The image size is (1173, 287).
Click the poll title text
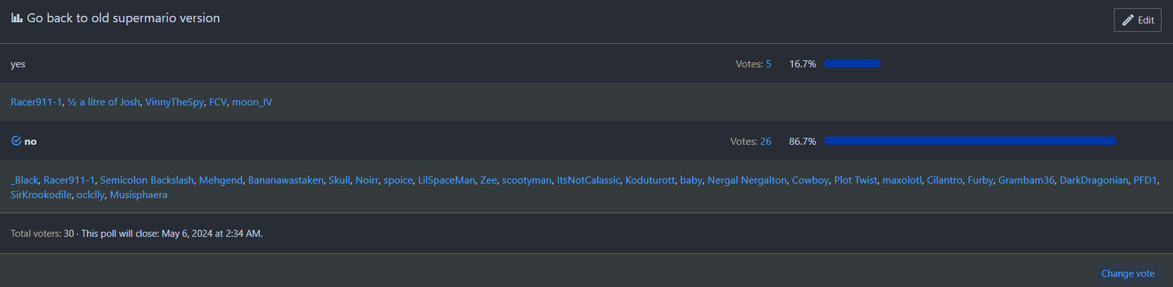point(123,18)
